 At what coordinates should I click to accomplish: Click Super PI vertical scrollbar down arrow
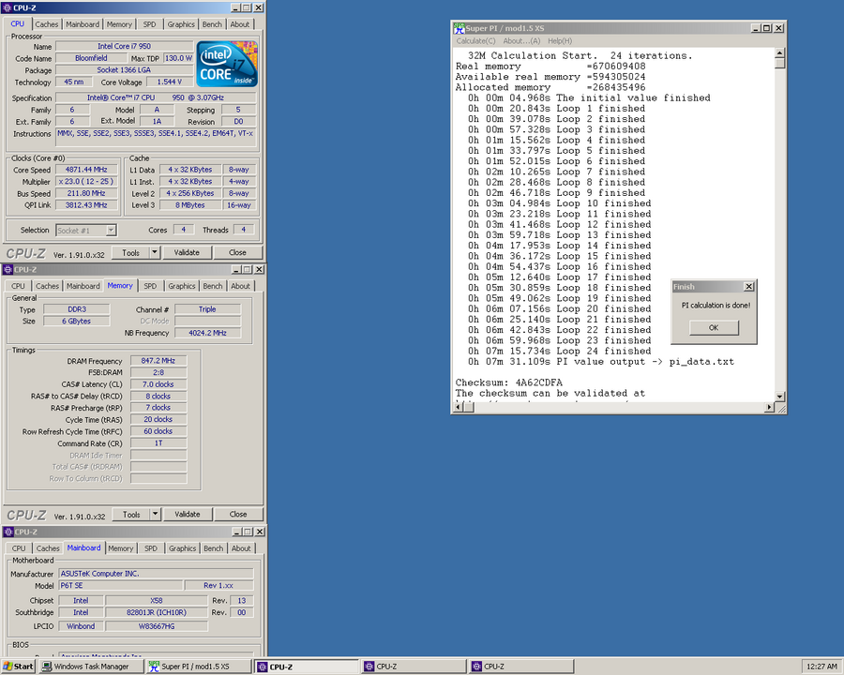pyautogui.click(x=780, y=397)
